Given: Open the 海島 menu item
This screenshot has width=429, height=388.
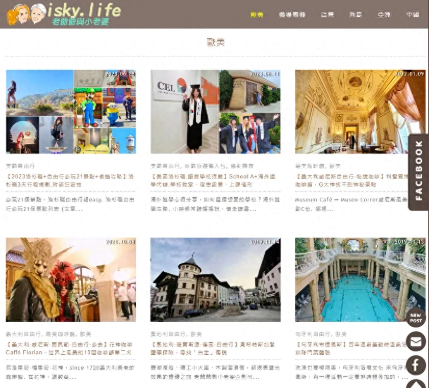Looking at the screenshot, I should 356,15.
